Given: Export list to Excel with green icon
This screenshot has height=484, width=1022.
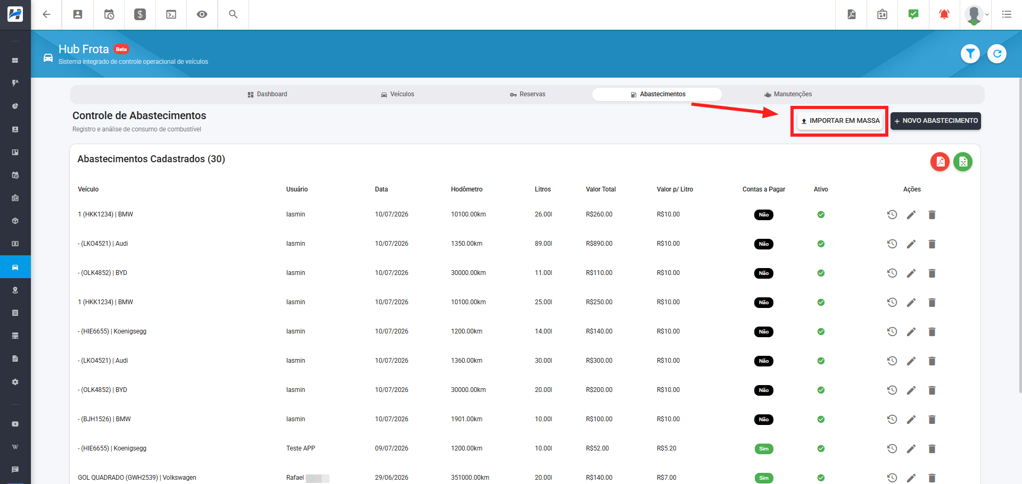Looking at the screenshot, I should (x=963, y=162).
